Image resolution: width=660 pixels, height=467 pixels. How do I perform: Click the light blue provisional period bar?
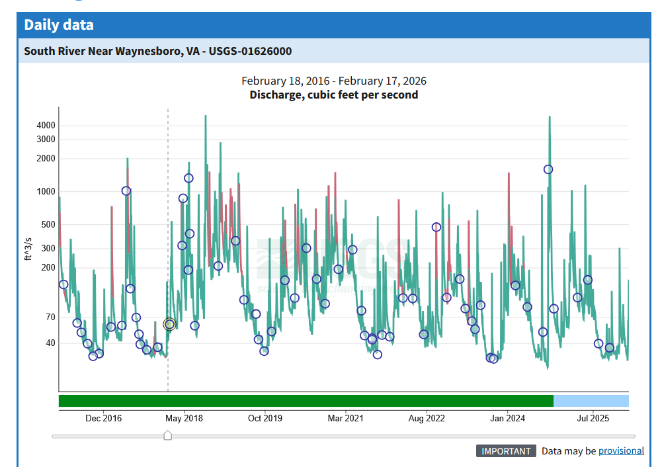point(591,401)
